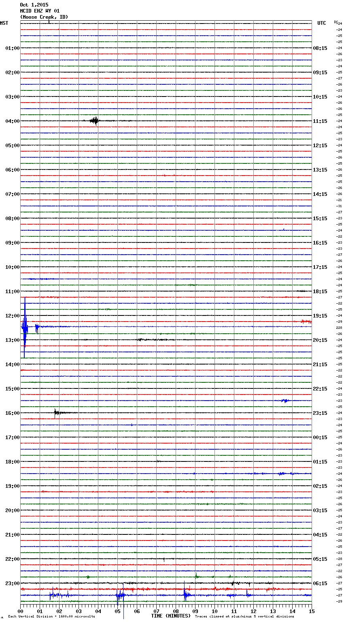Select the 16:00 MST row label
The image size is (344, 622).
pos(12,413)
